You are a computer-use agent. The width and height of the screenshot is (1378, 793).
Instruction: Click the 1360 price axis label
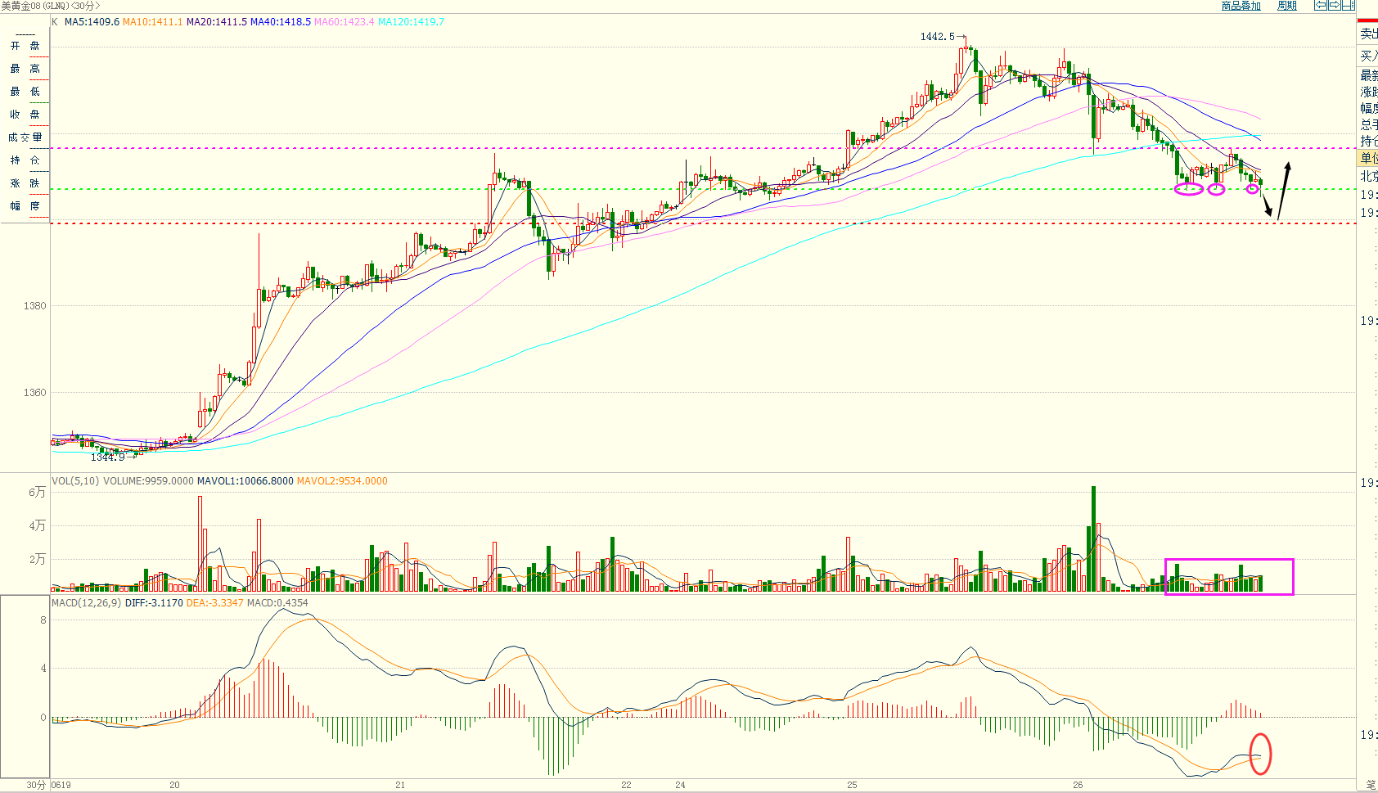click(35, 393)
